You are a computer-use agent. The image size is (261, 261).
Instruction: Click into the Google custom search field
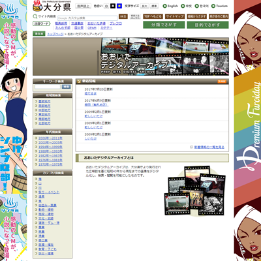(x=87, y=18)
